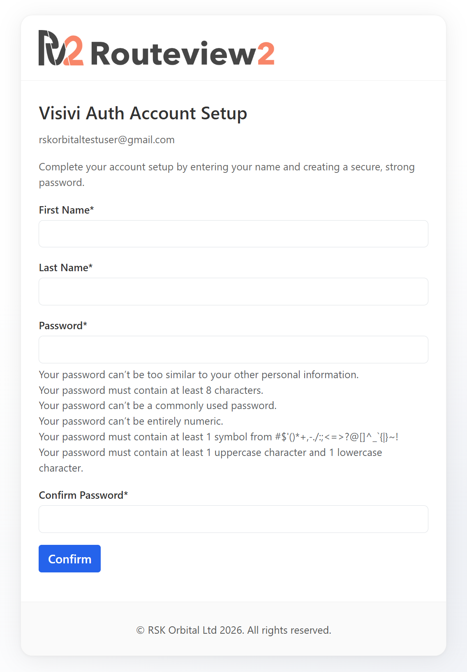467x672 pixels.
Task: Click the uppercase and lowercase character hint
Action: [210, 460]
